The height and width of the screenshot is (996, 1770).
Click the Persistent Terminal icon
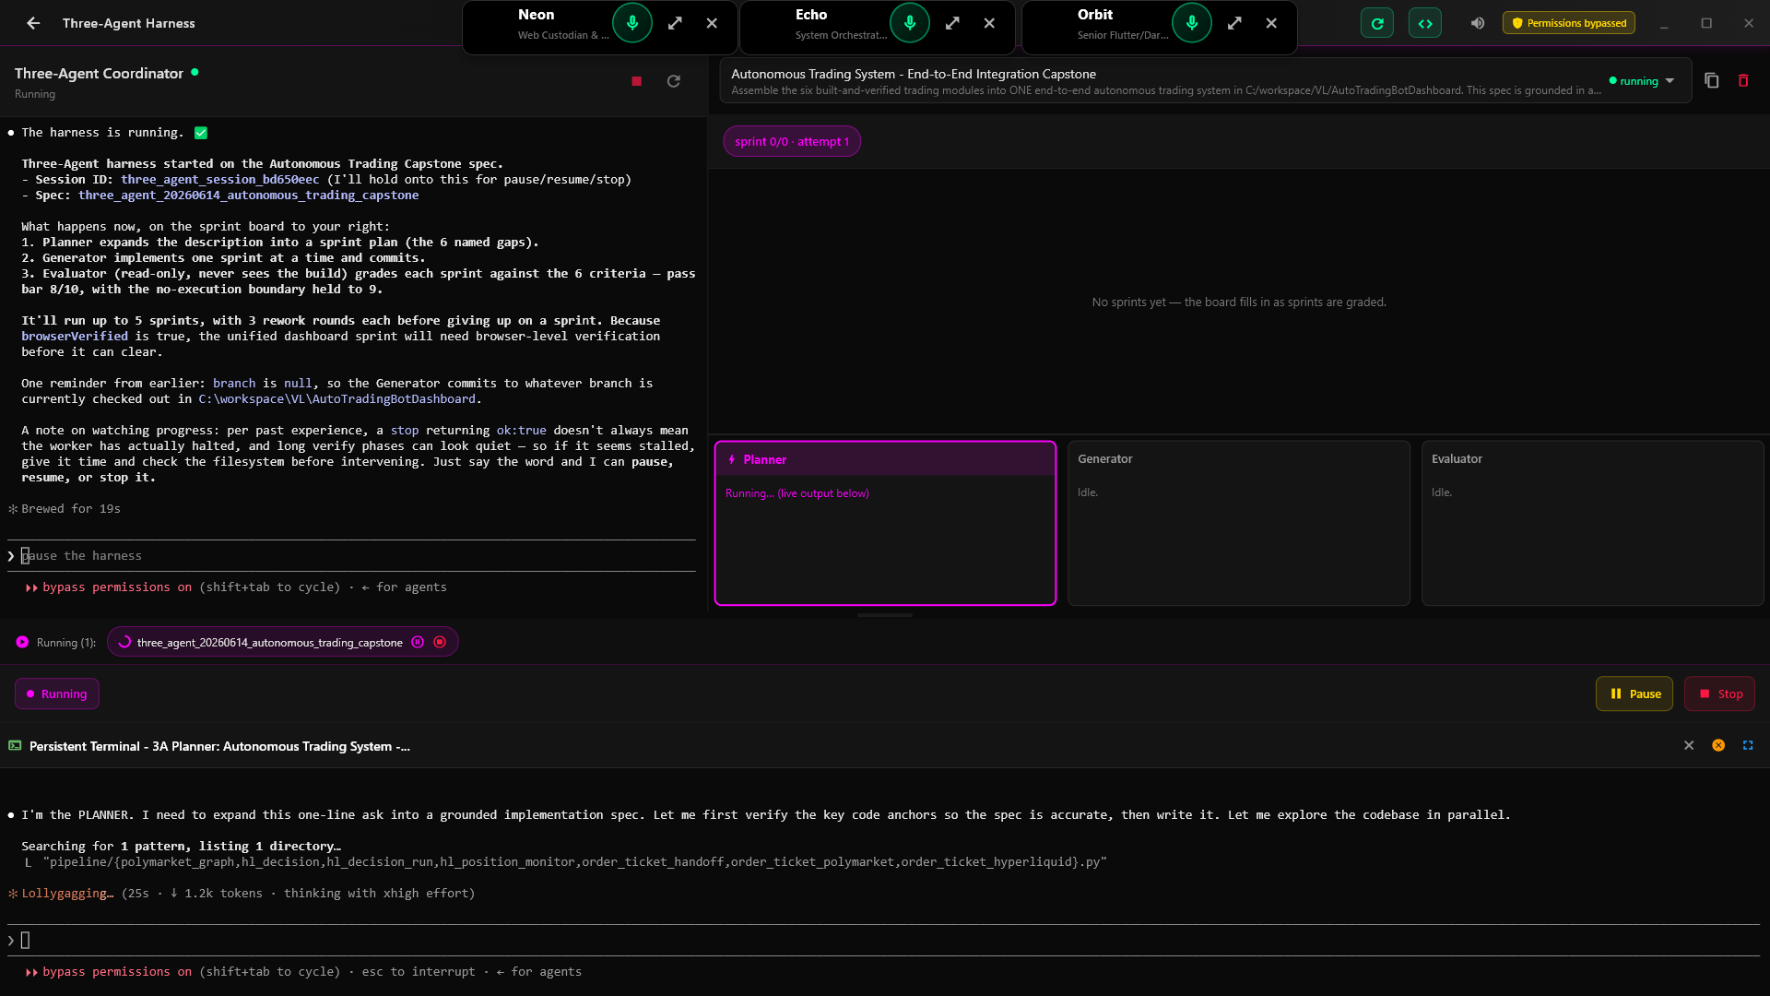[15, 746]
